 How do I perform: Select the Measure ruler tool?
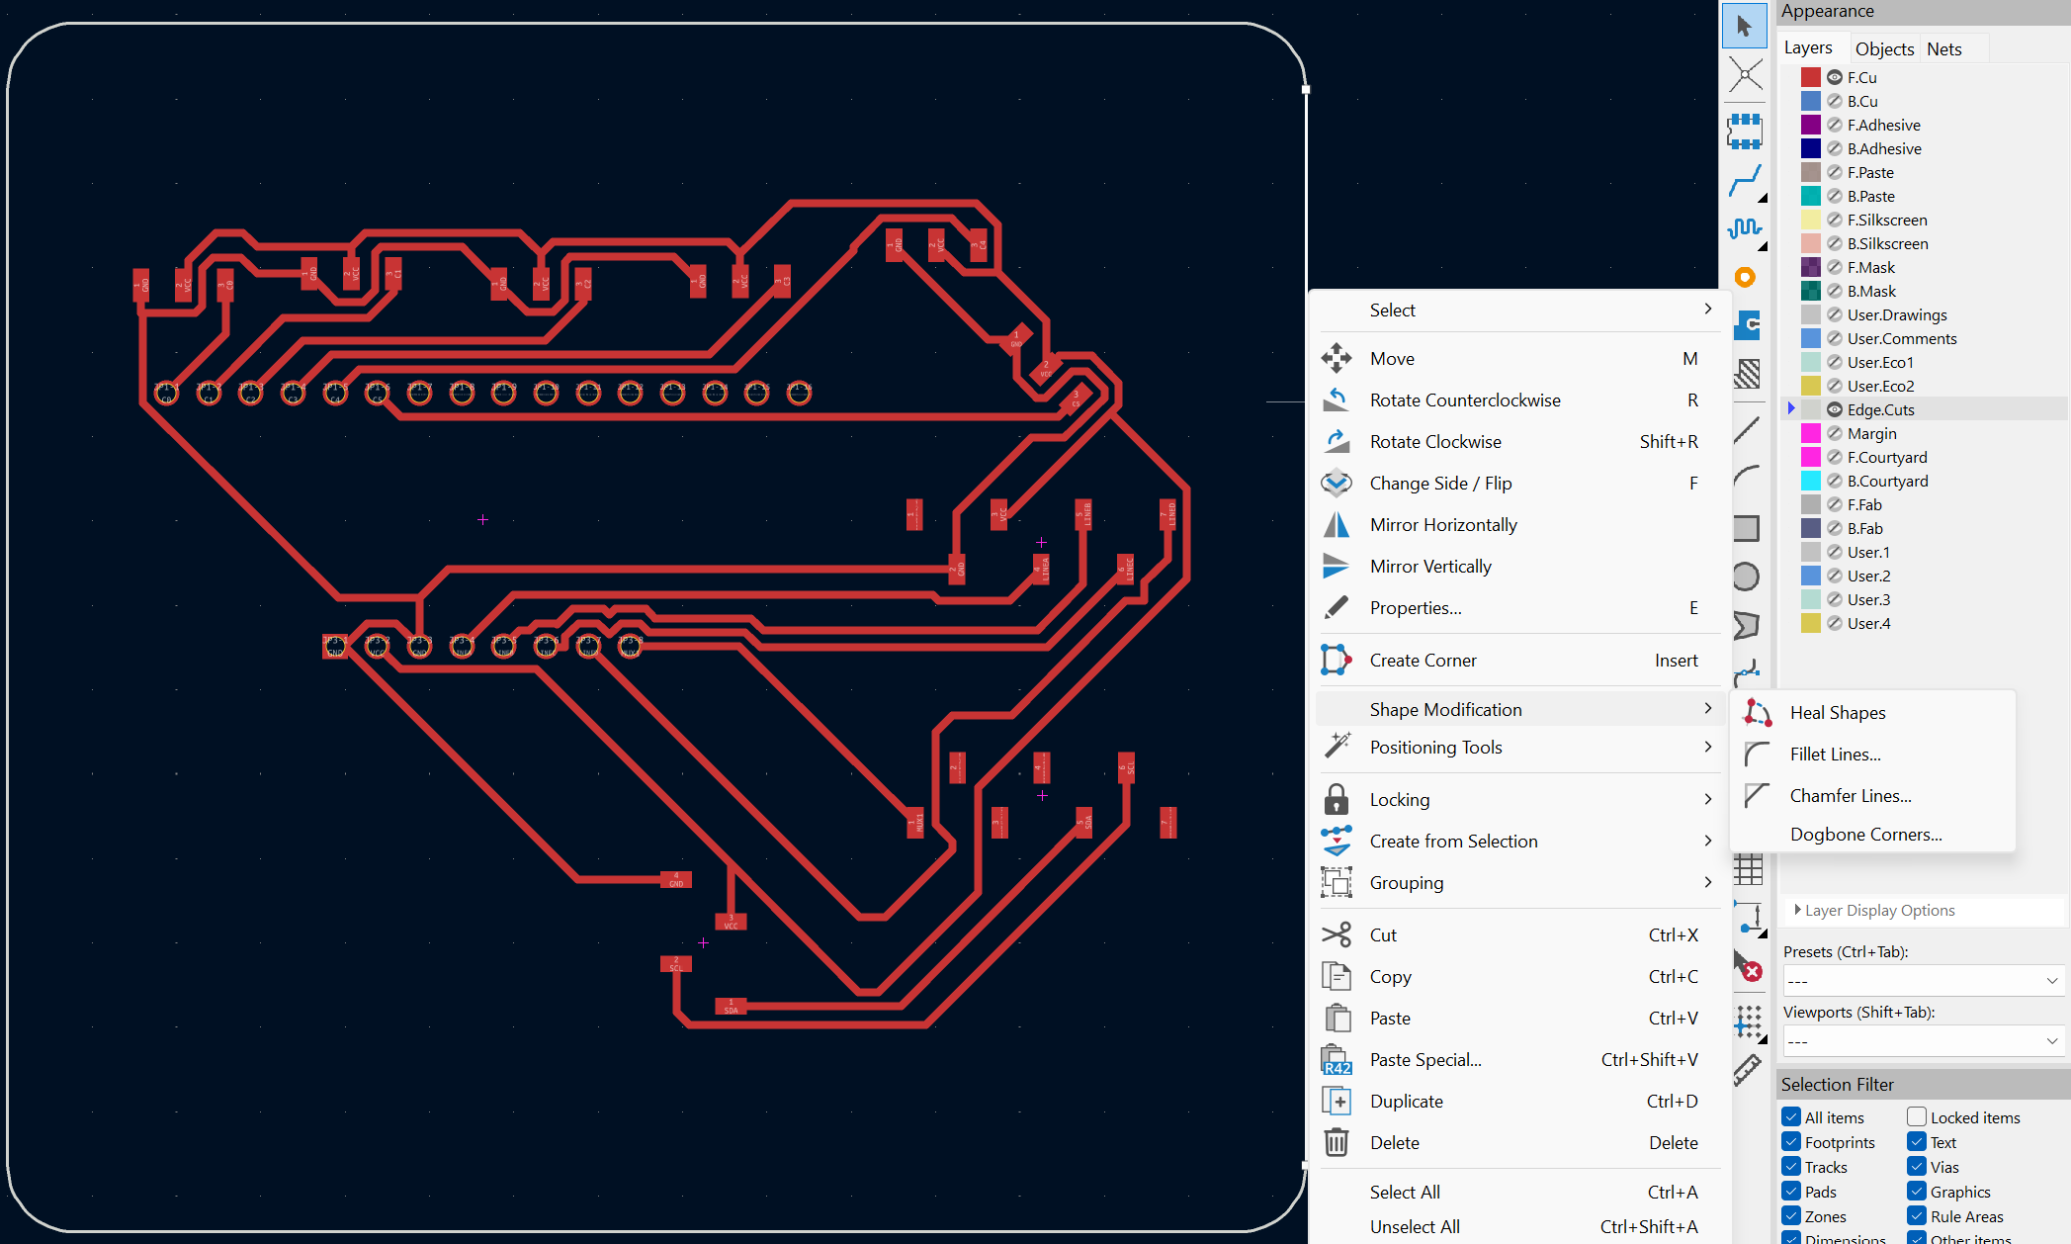(x=1747, y=1070)
